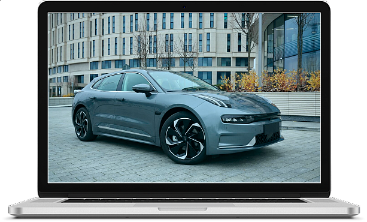This screenshot has width=367, height=222.
Task: Click the rear door handle of the car
Action: coord(92,98)
